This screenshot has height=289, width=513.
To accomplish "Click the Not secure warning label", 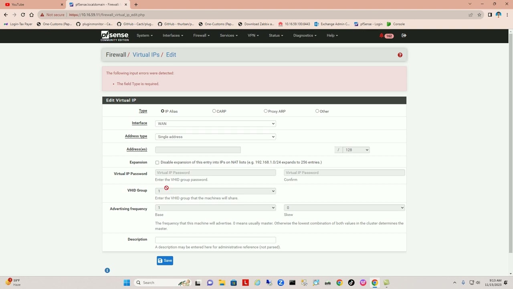I will 52,15.
